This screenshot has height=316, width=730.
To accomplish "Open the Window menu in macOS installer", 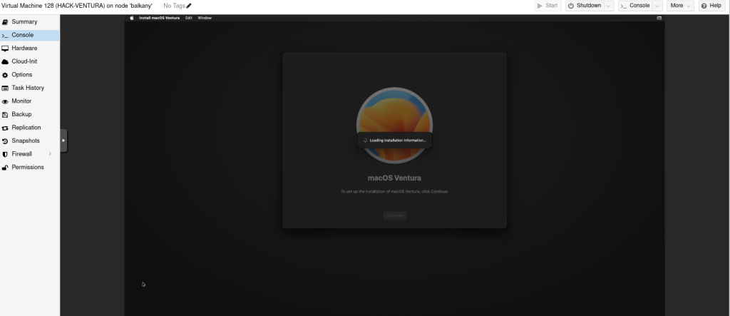I will click(205, 17).
